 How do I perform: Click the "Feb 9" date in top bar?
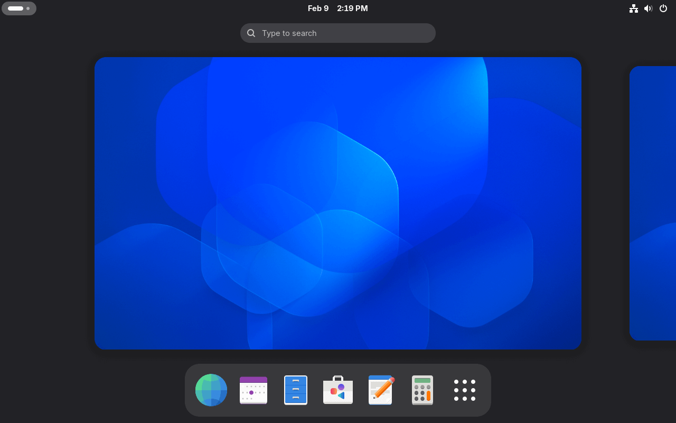pos(318,8)
